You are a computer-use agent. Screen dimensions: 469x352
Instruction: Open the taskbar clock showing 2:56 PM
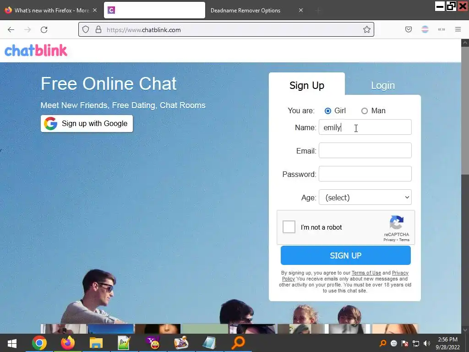click(447, 343)
